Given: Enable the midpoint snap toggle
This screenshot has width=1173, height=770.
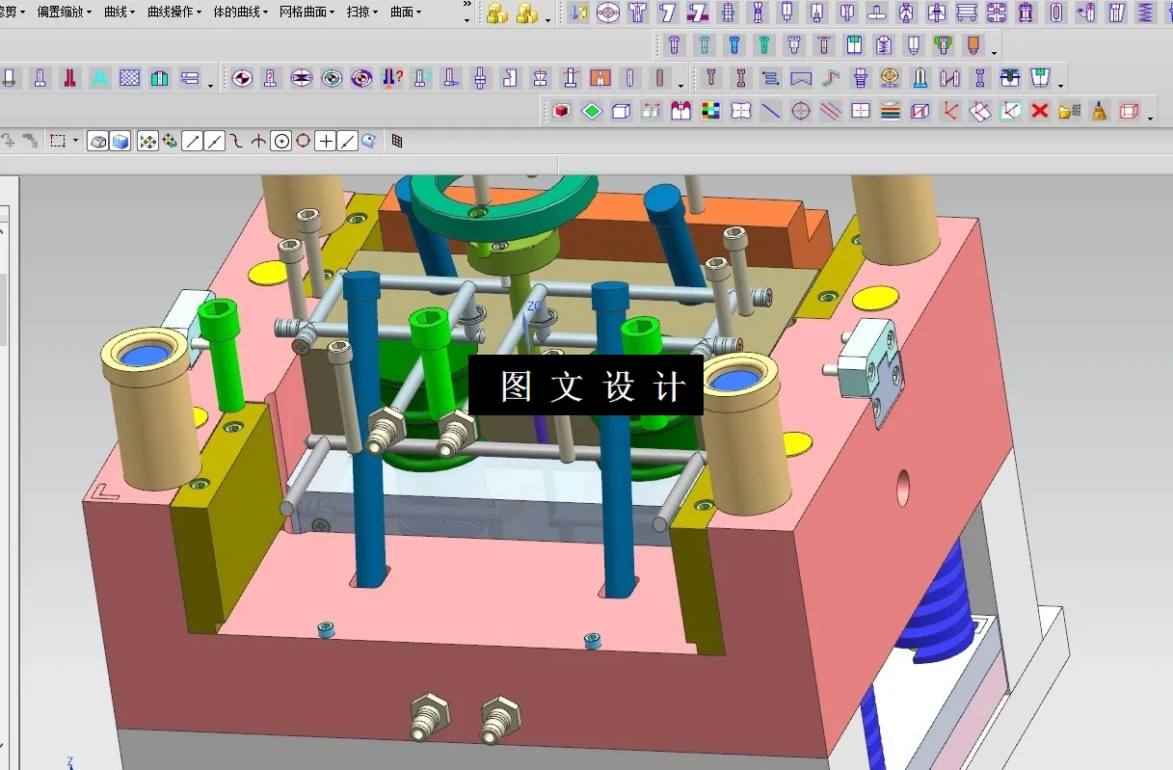Looking at the screenshot, I should click(x=213, y=140).
